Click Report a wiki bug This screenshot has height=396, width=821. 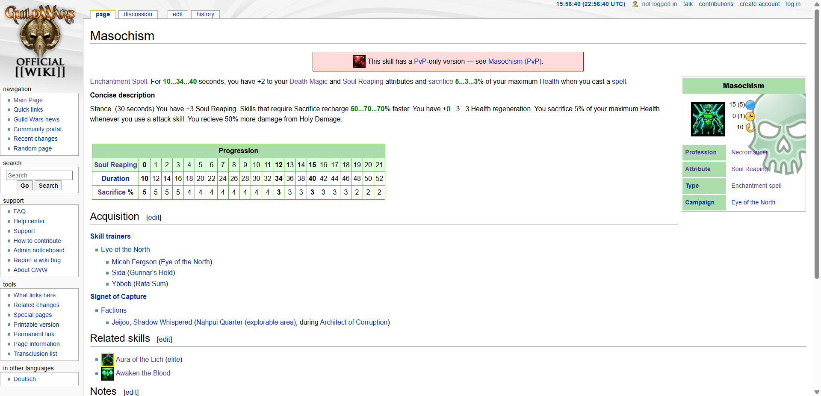click(37, 260)
